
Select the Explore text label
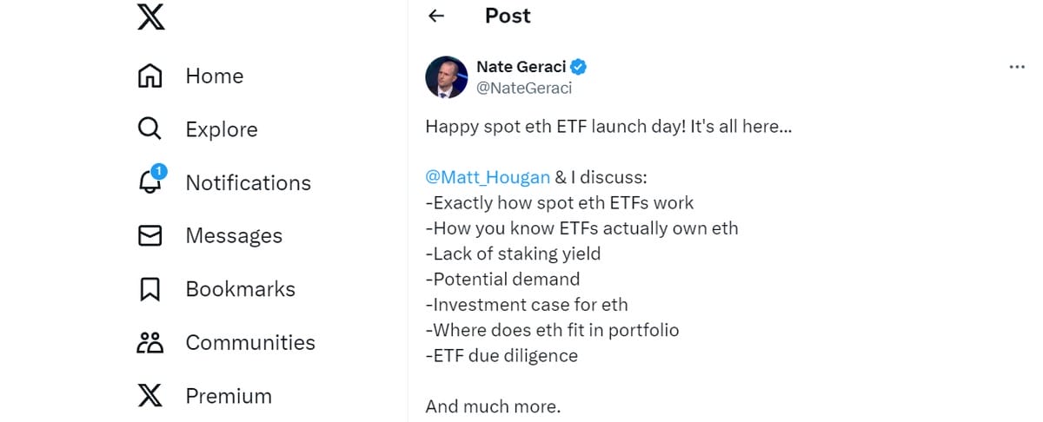click(x=222, y=129)
